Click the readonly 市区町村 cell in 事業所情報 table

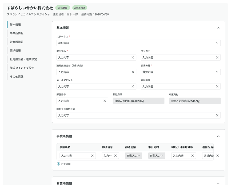[x=157, y=156]
